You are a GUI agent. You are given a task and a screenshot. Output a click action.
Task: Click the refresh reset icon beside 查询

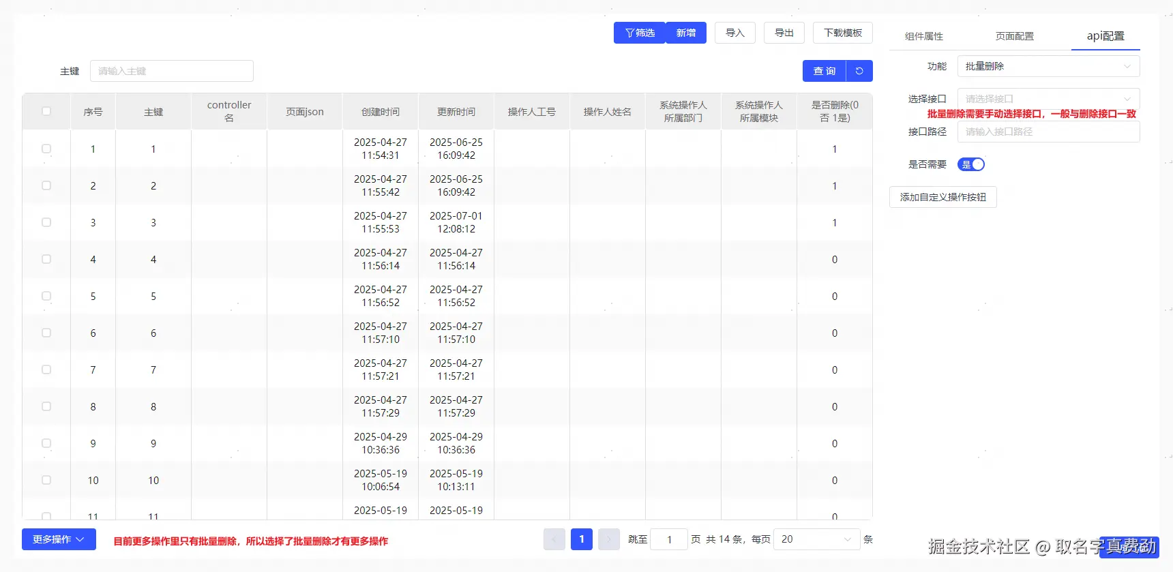(859, 71)
